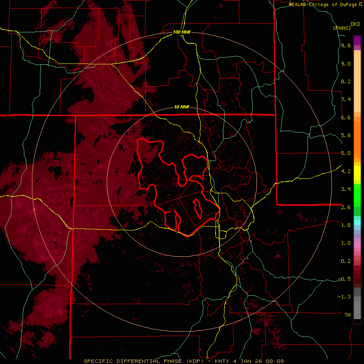Image resolution: width=364 pixels, height=364 pixels.
Task: Pick the purple top segment of color bar
Action: point(357,40)
